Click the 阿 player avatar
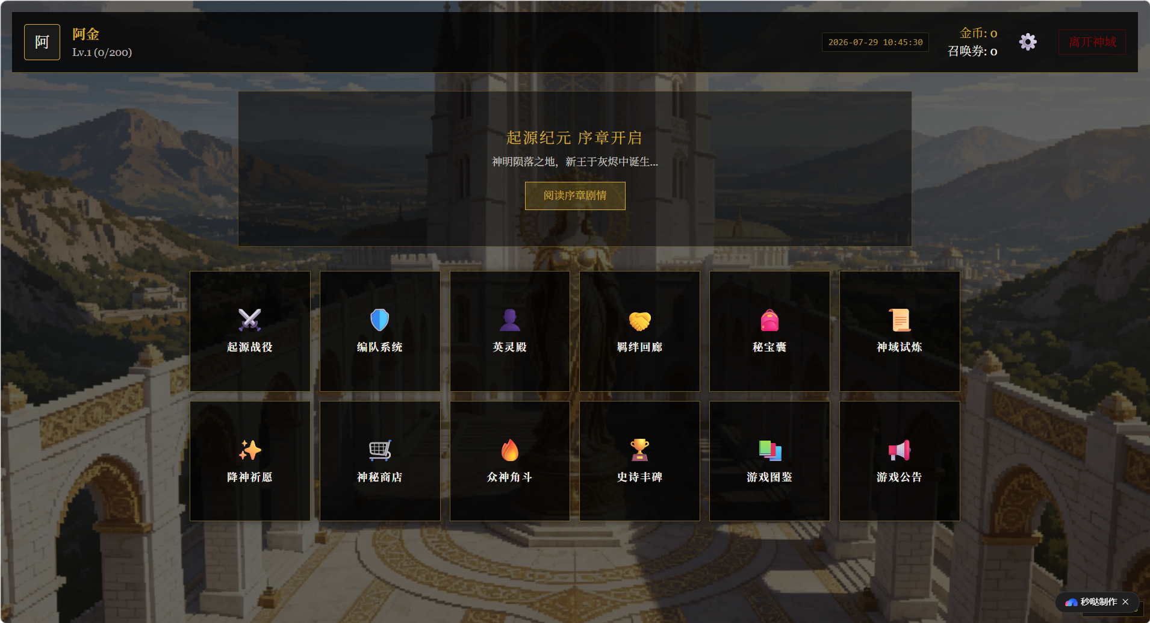This screenshot has width=1150, height=623. [x=42, y=42]
